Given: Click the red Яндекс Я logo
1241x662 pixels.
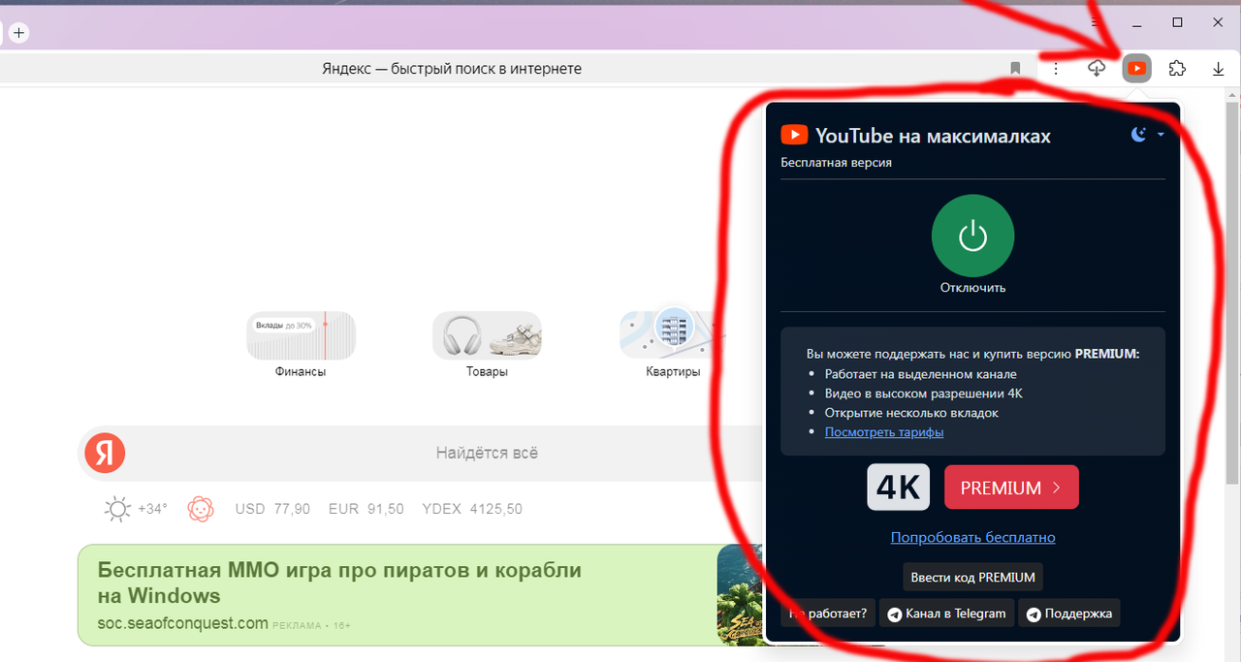Looking at the screenshot, I should click(x=105, y=453).
